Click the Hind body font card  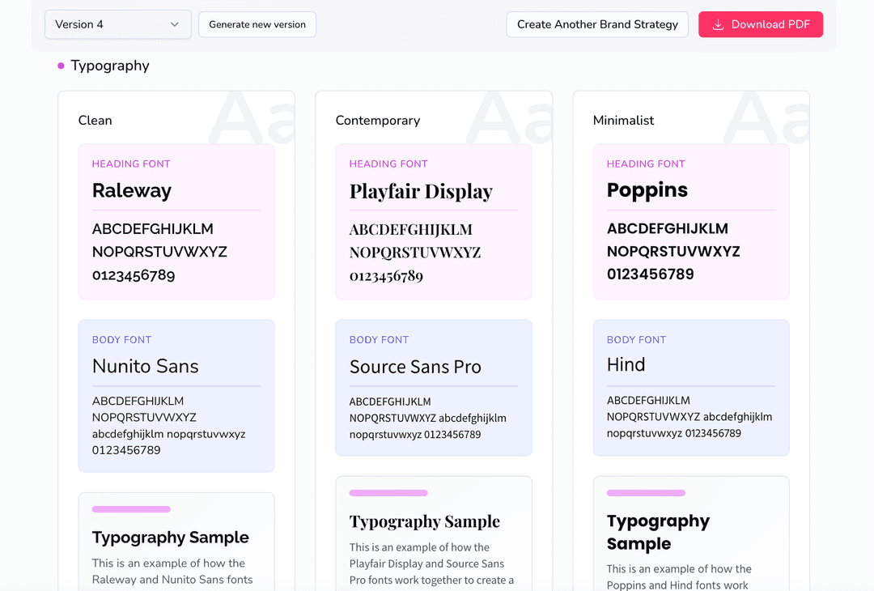point(691,387)
